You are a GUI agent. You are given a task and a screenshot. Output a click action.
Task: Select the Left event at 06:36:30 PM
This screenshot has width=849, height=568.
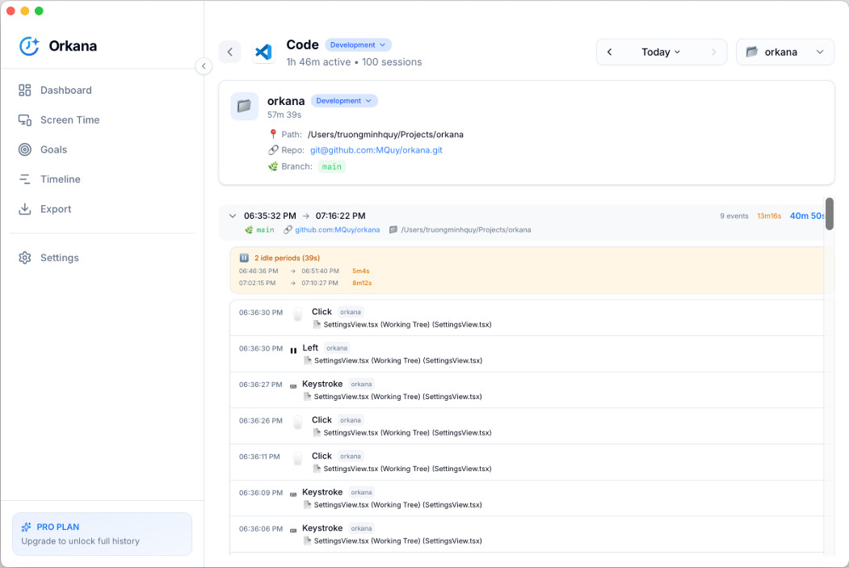point(310,348)
